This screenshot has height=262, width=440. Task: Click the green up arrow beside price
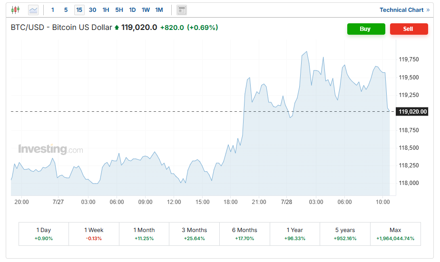pos(117,28)
